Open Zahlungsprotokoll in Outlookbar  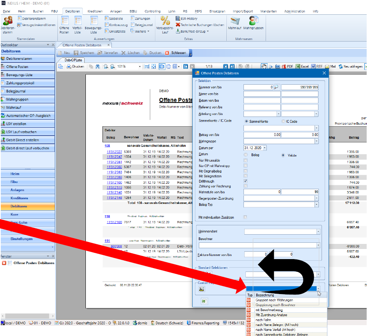point(28,83)
